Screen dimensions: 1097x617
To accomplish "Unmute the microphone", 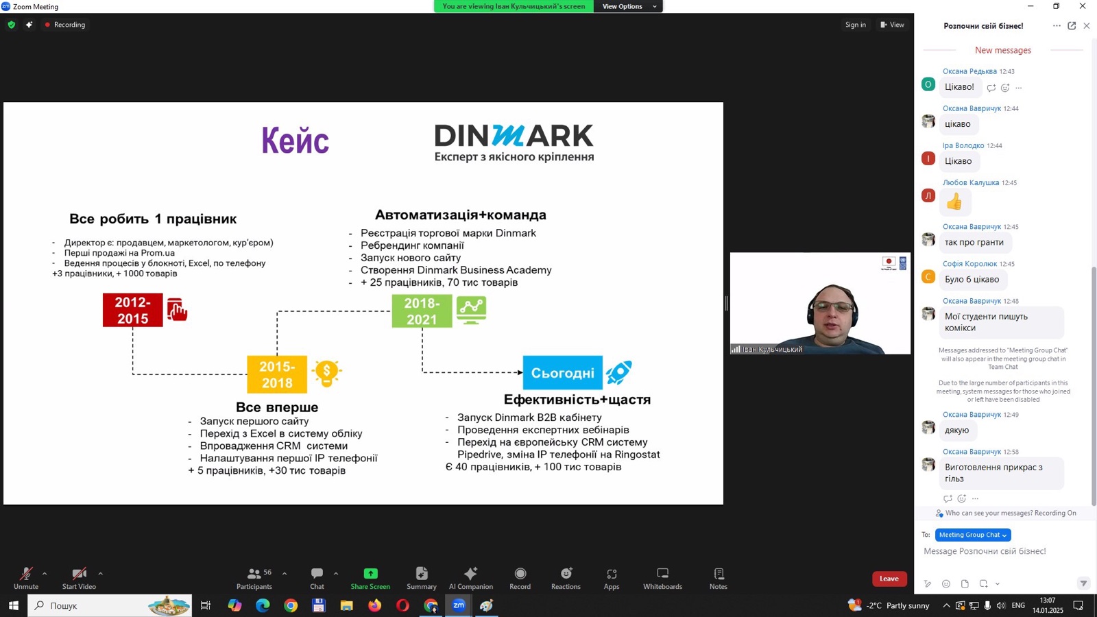I will click(26, 578).
